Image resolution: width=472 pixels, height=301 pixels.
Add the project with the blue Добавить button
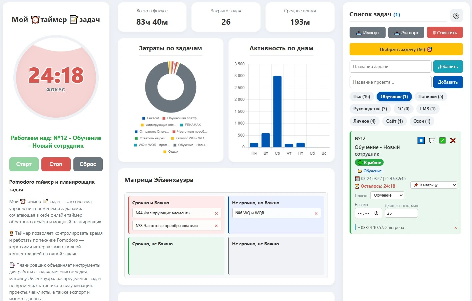(x=448, y=82)
